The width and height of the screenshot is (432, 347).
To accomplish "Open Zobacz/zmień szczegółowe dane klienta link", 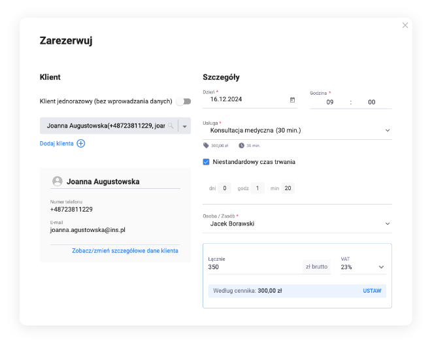I will [124, 250].
